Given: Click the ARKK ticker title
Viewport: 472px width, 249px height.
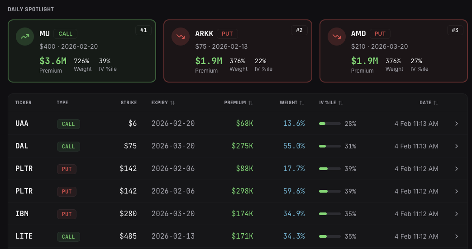Looking at the screenshot, I should [x=204, y=33].
